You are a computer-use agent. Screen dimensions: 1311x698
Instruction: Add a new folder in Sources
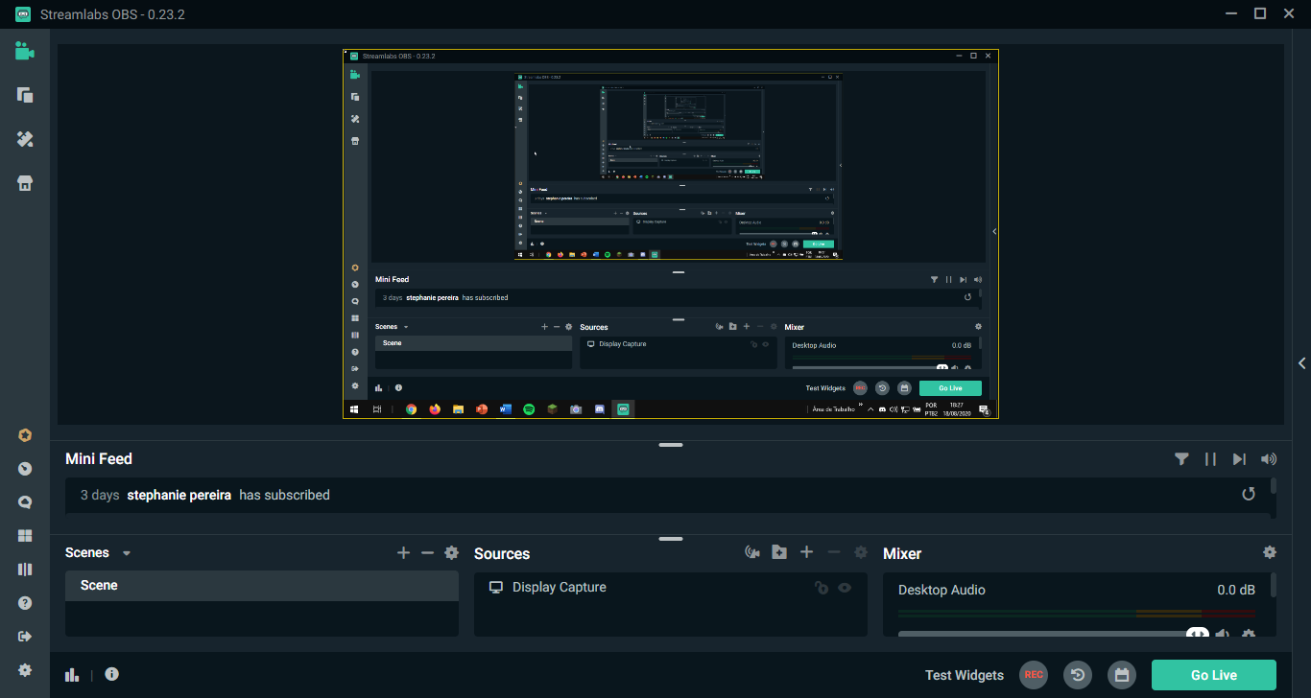click(x=779, y=552)
